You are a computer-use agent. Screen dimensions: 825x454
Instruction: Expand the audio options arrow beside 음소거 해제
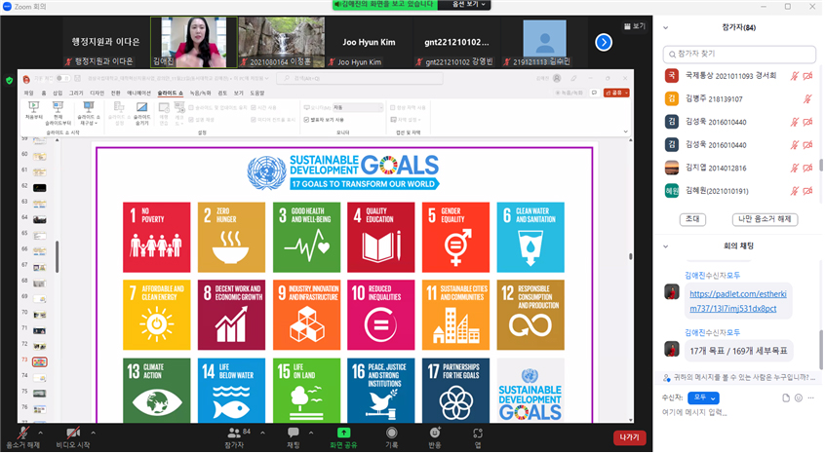click(41, 433)
